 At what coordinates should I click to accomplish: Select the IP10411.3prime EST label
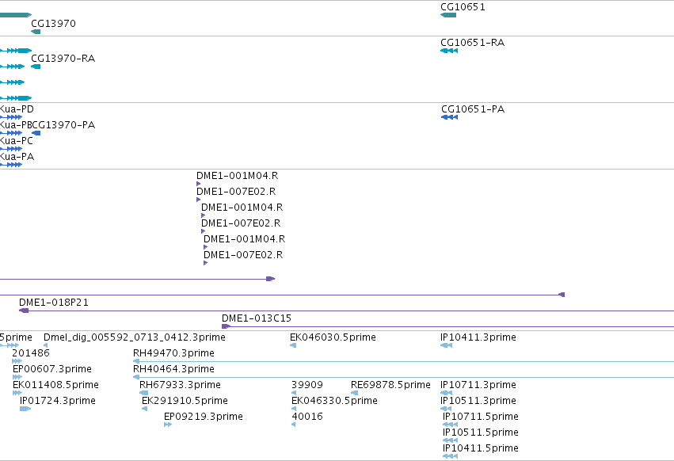[478, 337]
